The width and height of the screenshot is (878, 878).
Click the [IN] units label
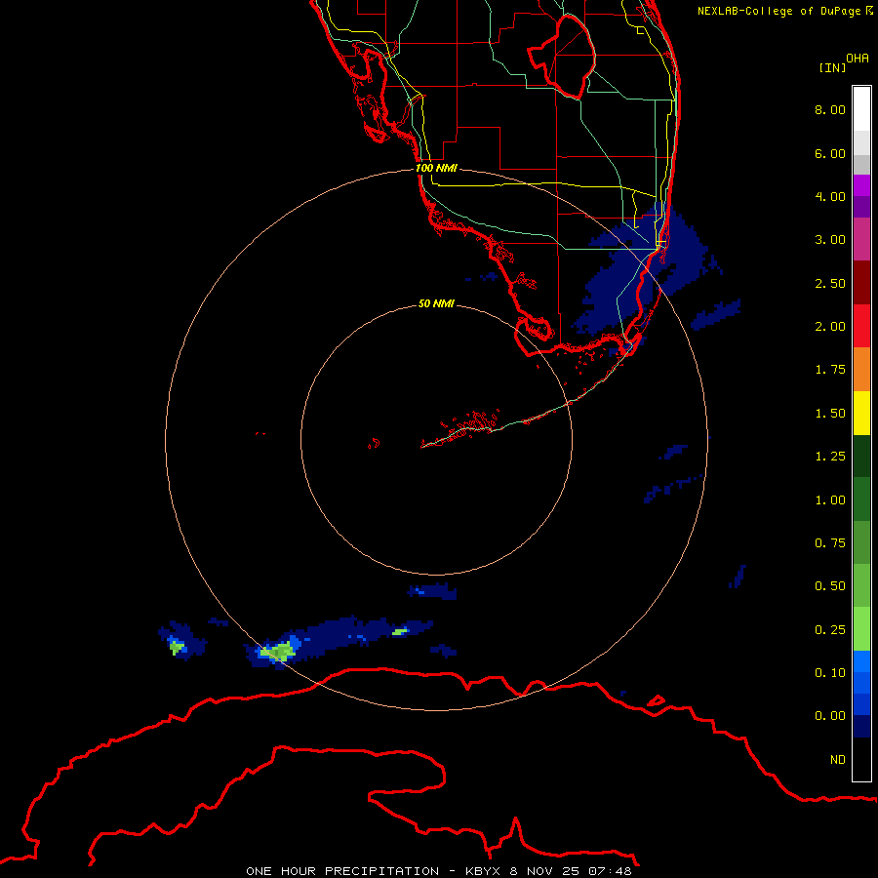pos(832,67)
